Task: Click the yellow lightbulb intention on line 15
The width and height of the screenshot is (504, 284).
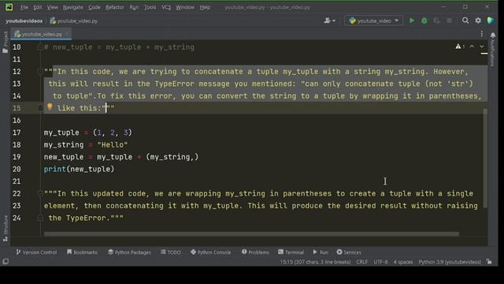Action: pos(50,107)
